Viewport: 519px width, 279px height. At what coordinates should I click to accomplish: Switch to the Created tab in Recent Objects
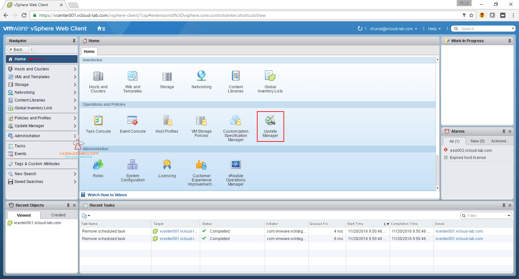[x=58, y=215]
